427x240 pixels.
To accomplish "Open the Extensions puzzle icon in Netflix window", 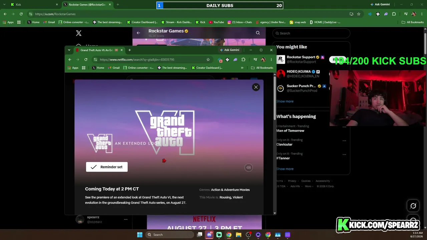I will (243, 60).
